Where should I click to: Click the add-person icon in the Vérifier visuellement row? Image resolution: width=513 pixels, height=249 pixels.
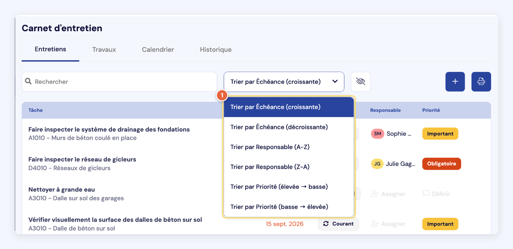(375, 224)
